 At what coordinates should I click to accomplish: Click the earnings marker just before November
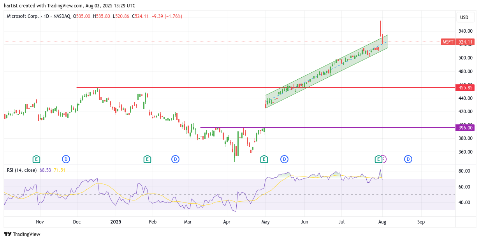[36, 159]
